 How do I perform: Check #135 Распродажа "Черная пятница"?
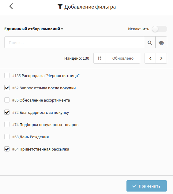(x=7, y=76)
